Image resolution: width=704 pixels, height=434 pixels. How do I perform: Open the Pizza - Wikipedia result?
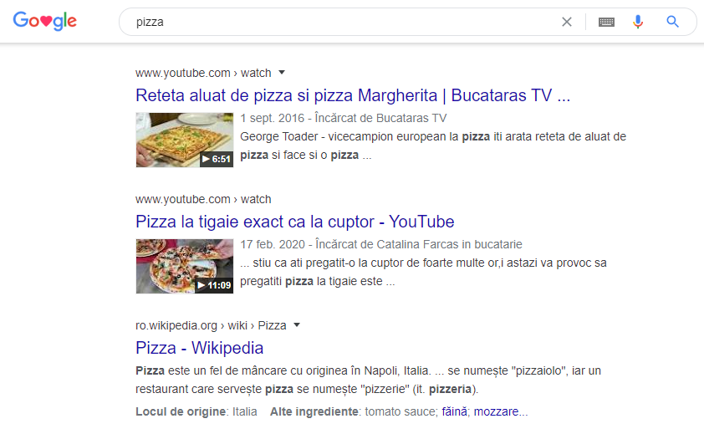pyautogui.click(x=199, y=348)
